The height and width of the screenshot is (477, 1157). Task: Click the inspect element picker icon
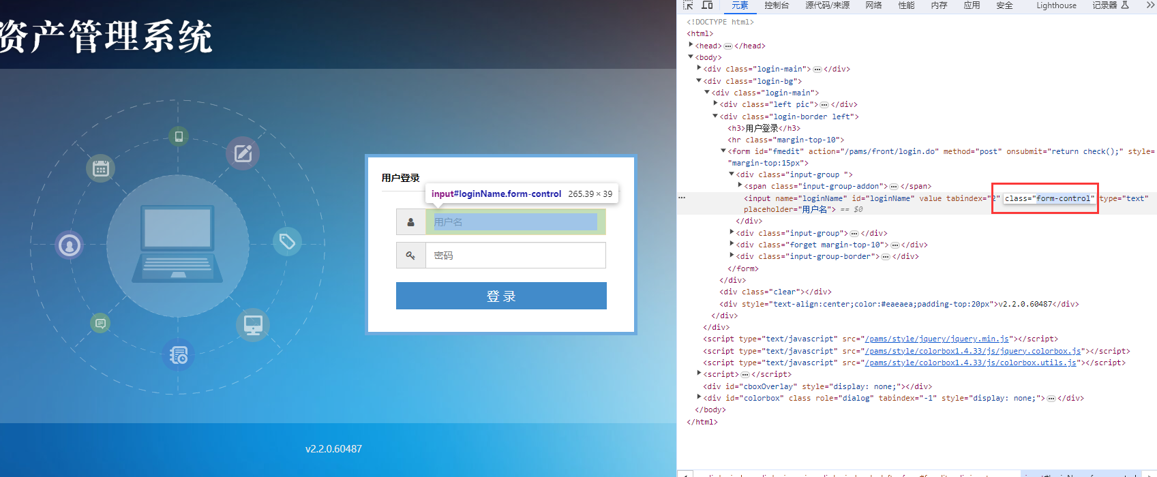tap(688, 5)
